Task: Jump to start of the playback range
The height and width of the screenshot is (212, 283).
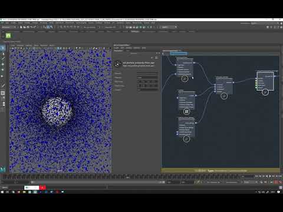Action: pyautogui.click(x=256, y=176)
